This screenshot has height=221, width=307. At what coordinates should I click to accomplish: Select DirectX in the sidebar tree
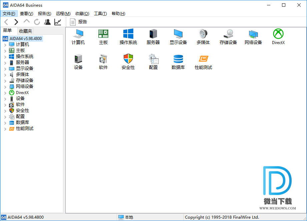click(19, 93)
